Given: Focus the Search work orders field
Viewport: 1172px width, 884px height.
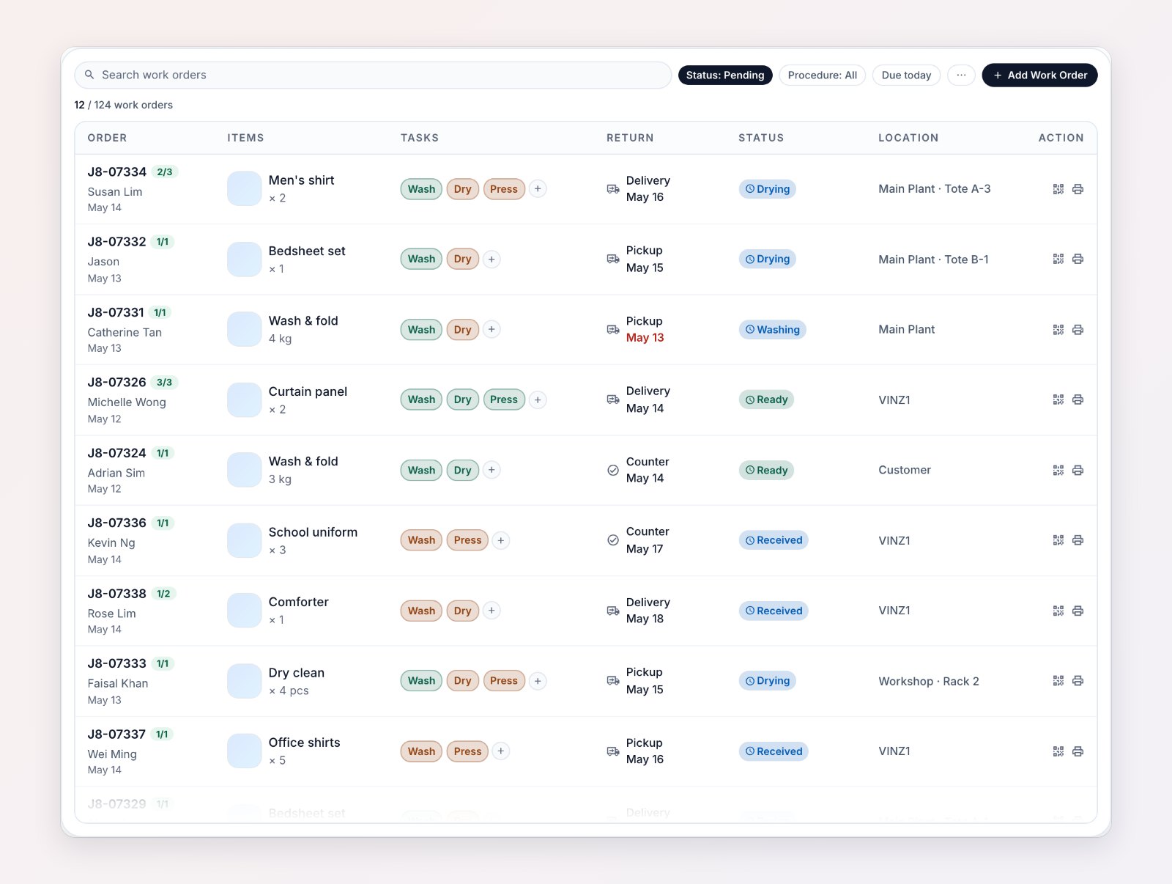Looking at the screenshot, I should pyautogui.click(x=373, y=75).
